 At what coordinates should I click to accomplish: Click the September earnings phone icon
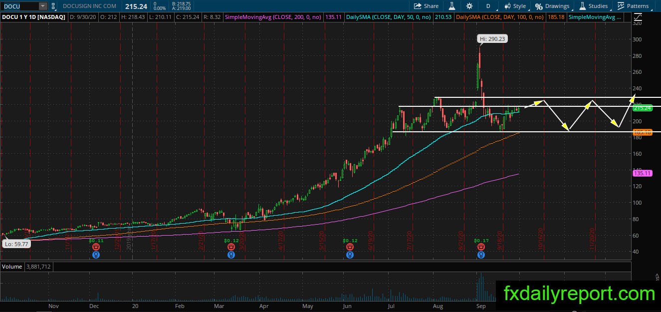click(x=481, y=247)
